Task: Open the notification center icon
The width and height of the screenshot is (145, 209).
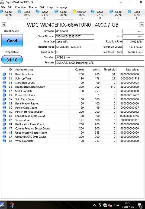Action: [140, 205]
